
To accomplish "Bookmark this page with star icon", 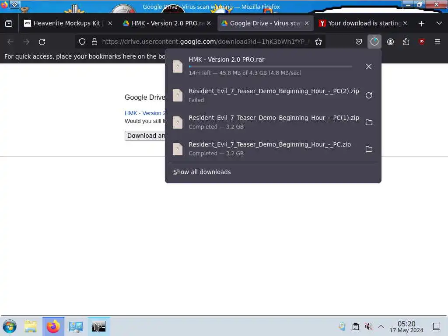I will click(x=318, y=42).
